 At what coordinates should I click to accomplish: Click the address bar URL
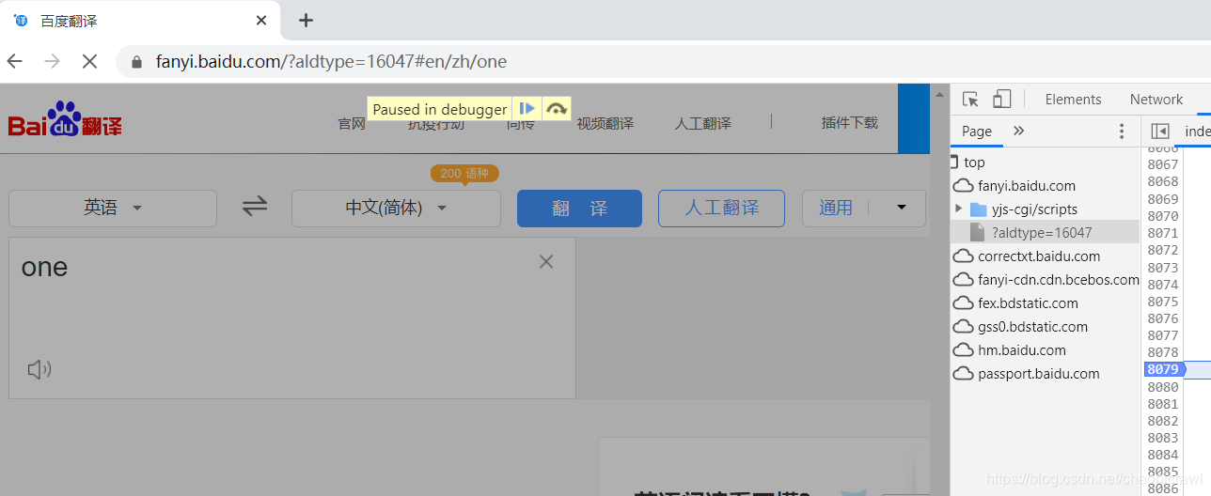pyautogui.click(x=331, y=62)
